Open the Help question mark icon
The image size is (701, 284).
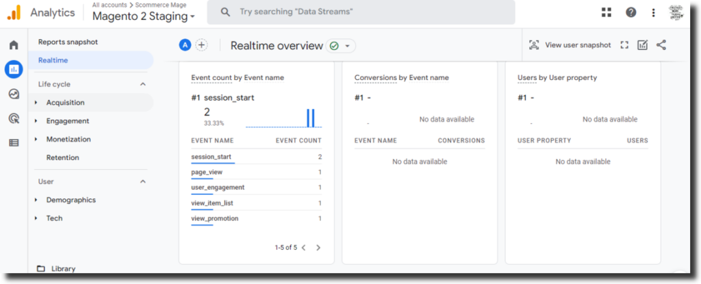(x=630, y=12)
